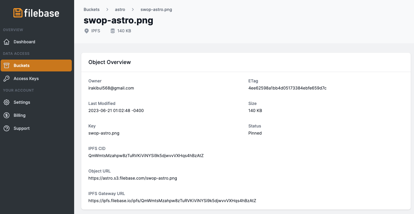Click the Status value Pinned
414x214 pixels.
[x=255, y=133]
